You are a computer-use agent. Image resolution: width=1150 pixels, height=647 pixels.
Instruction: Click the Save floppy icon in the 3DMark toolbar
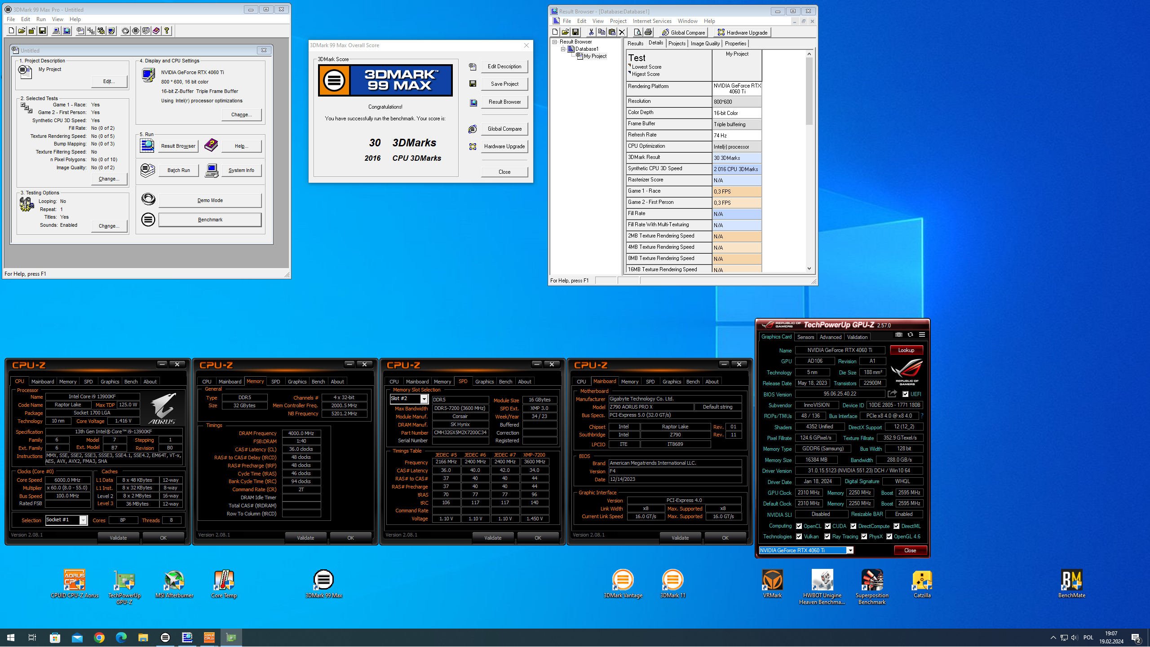(42, 31)
